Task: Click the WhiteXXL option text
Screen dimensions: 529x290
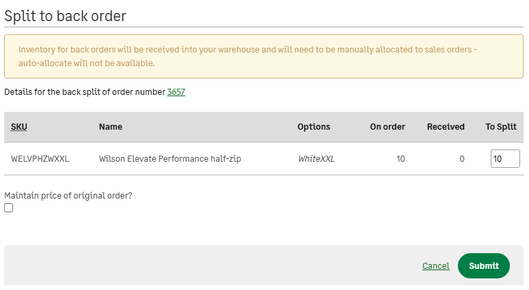Action: tap(316, 158)
